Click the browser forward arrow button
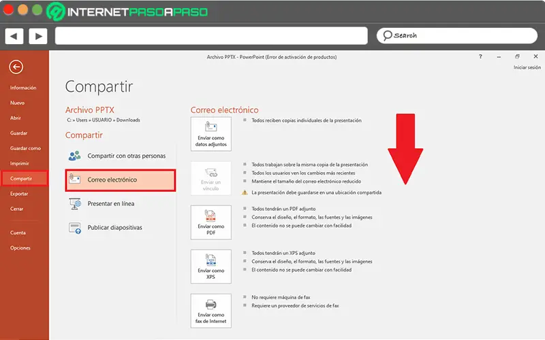This screenshot has height=340, width=545. pyautogui.click(x=38, y=36)
